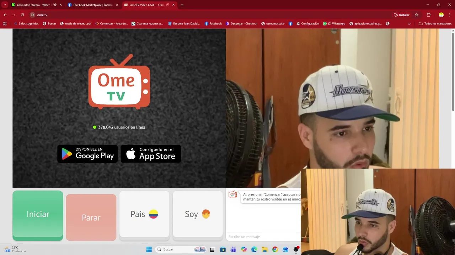The height and width of the screenshot is (255, 455).
Task: Open the browser extensions menu
Action: 428,15
